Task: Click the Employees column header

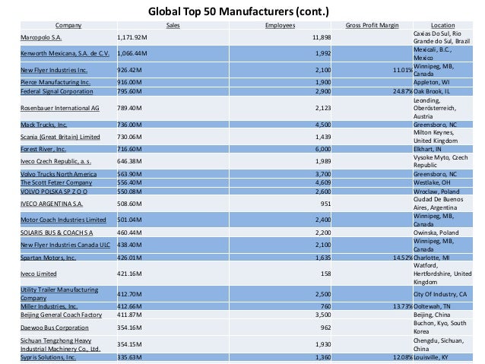Action: click(281, 25)
